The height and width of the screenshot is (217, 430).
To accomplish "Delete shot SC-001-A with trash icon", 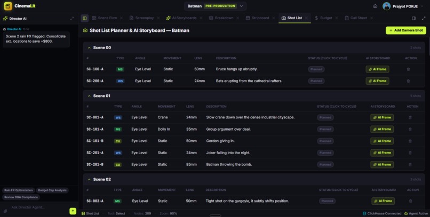I will 410,117.
